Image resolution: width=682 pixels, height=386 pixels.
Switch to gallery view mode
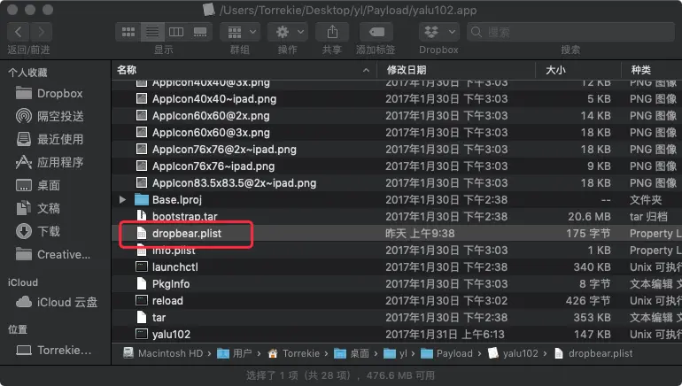(200, 32)
